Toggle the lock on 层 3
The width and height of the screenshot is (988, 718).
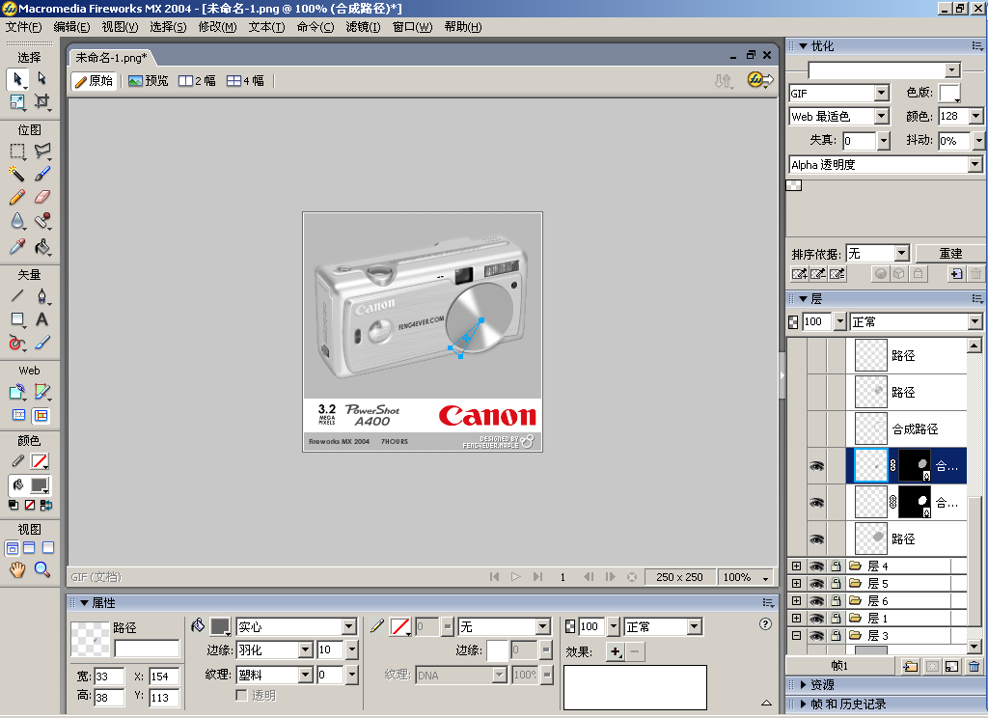(837, 635)
